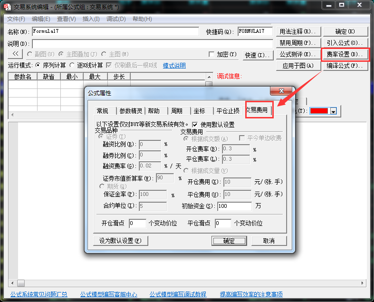Open the 快速 dropdown button
374x302 pixels.
258,55
